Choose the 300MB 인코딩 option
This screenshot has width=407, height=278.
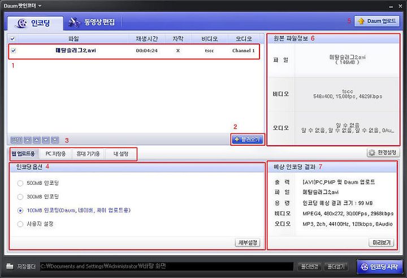tap(20, 197)
